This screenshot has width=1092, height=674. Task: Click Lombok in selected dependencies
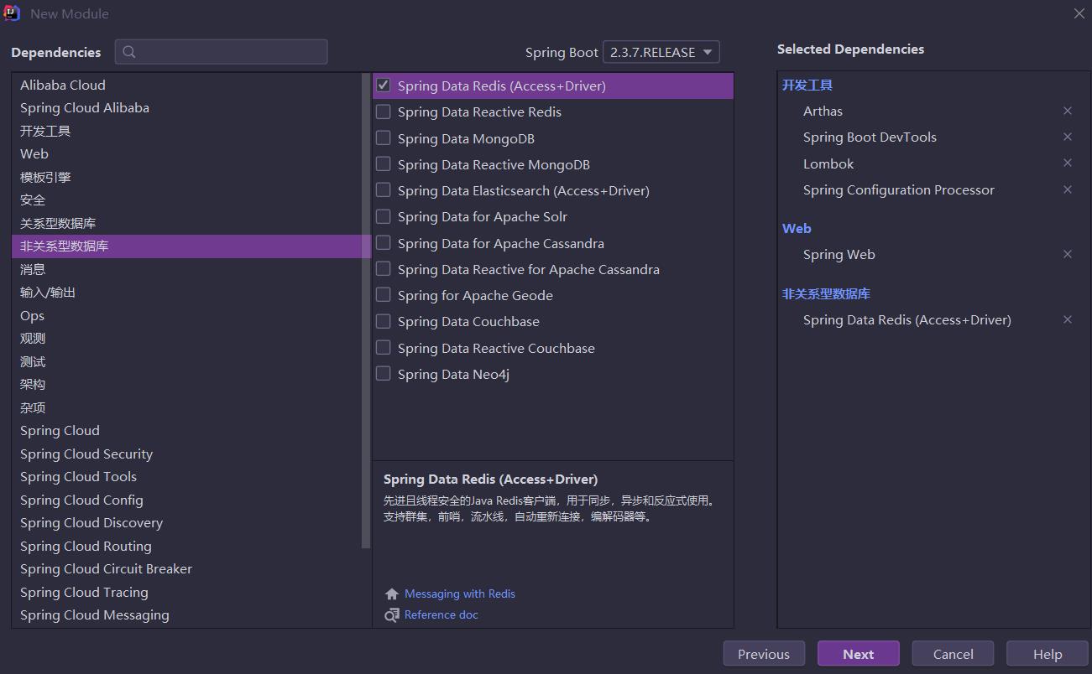pyautogui.click(x=828, y=163)
